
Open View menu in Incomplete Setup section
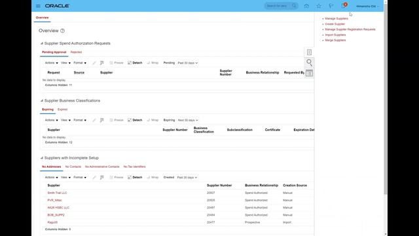65,178
